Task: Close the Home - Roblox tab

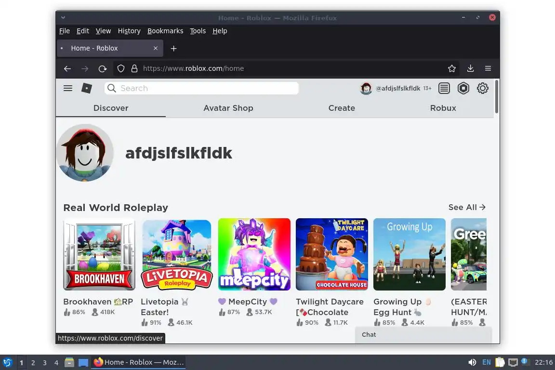Action: [156, 48]
